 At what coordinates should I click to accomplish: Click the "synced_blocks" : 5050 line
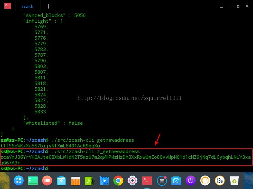pos(56,15)
